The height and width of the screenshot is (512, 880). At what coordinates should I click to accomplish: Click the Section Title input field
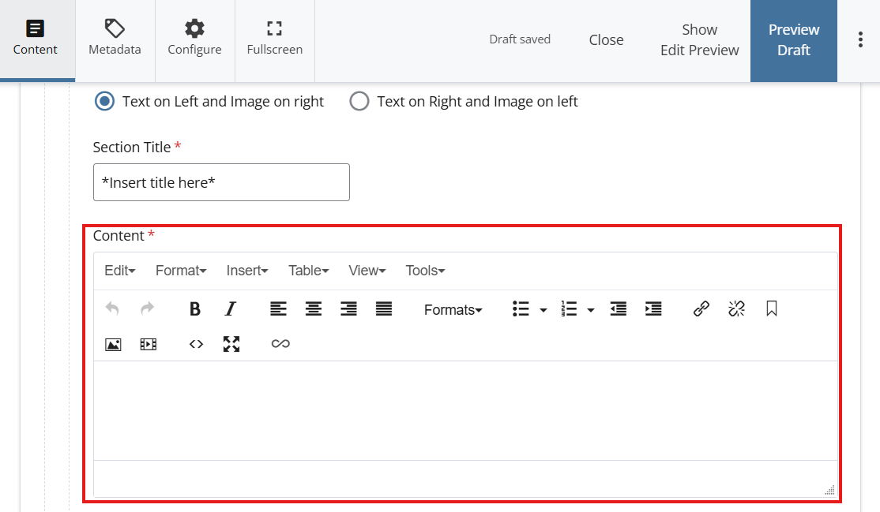[221, 182]
